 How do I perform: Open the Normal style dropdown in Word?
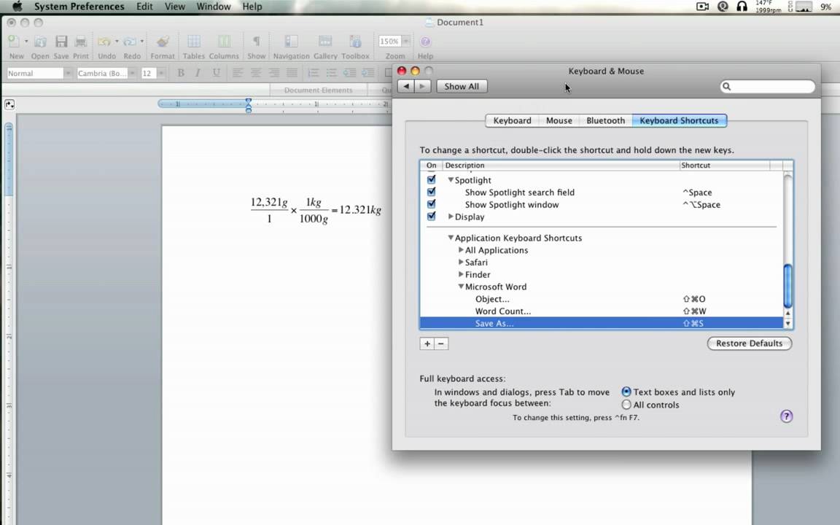tap(68, 74)
